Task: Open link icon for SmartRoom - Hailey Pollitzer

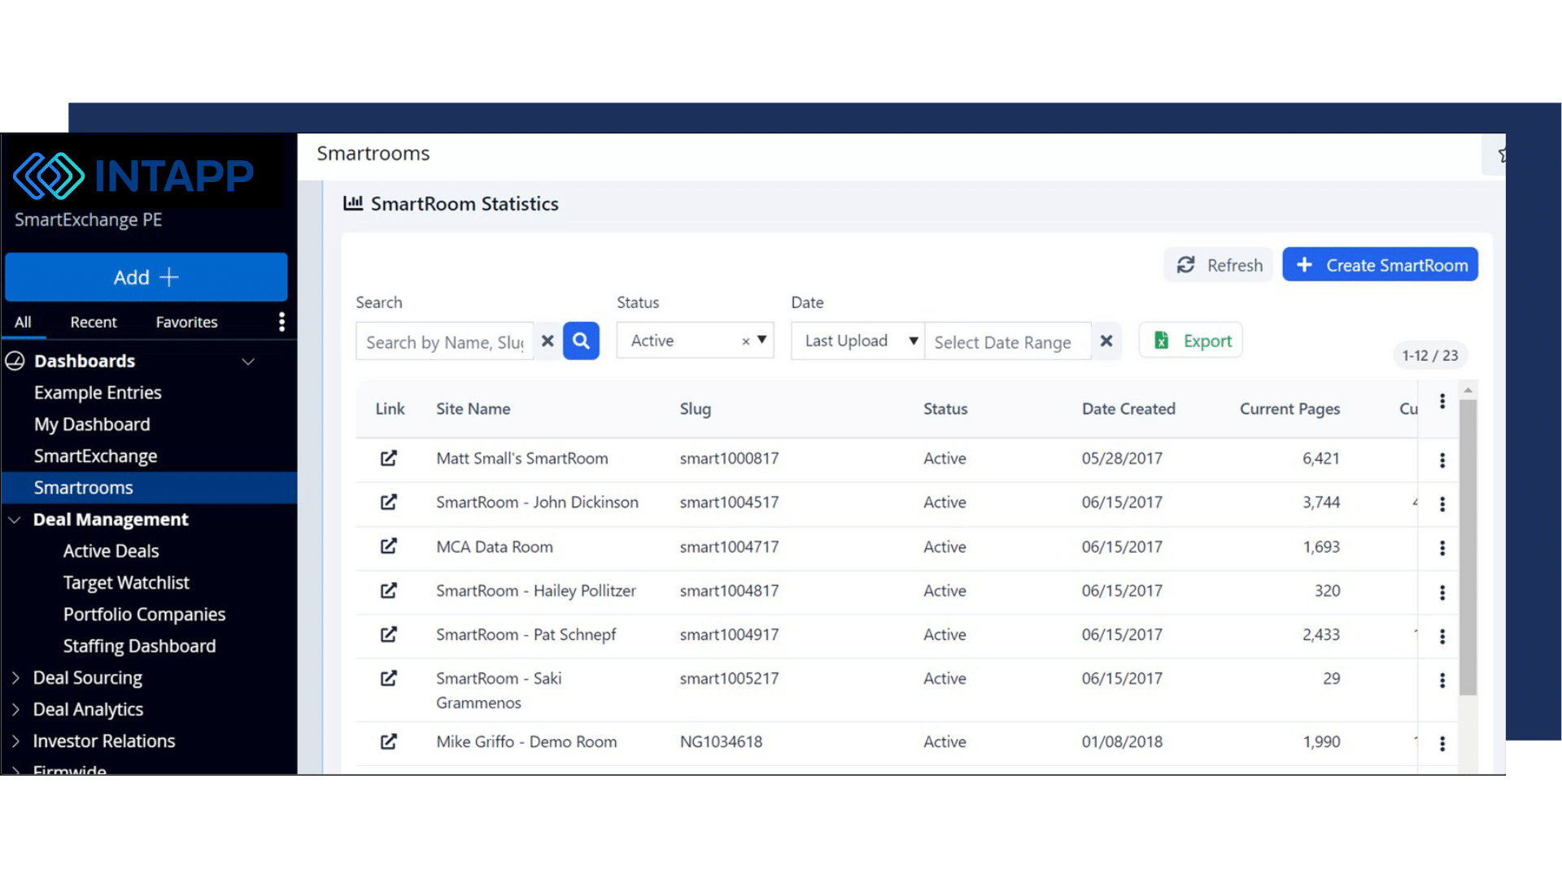Action: pos(389,590)
